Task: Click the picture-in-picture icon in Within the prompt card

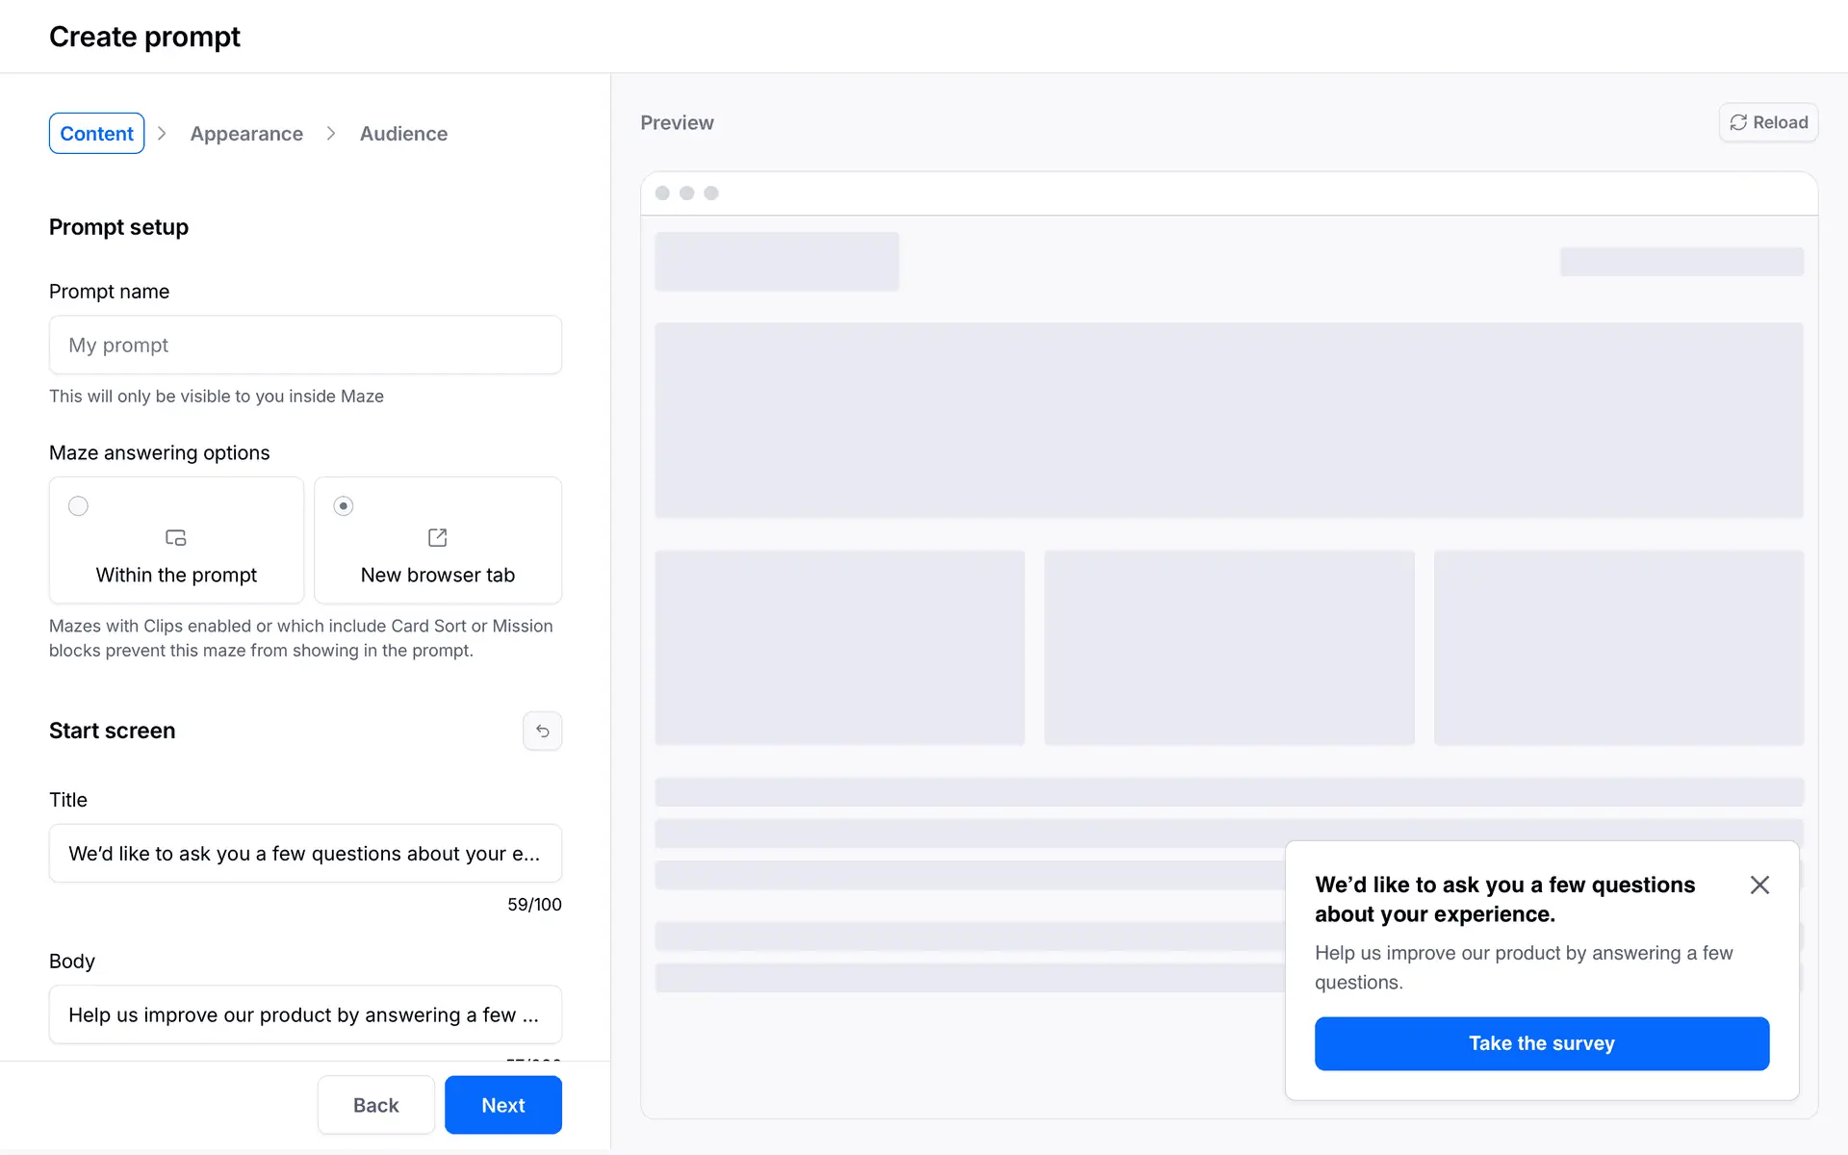Action: point(175,538)
